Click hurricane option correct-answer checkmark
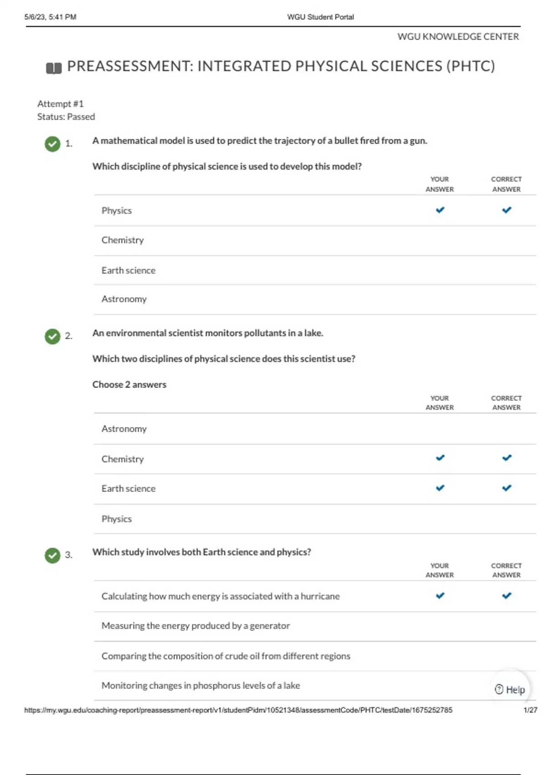Viewport: 547px width, 775px height. (506, 595)
